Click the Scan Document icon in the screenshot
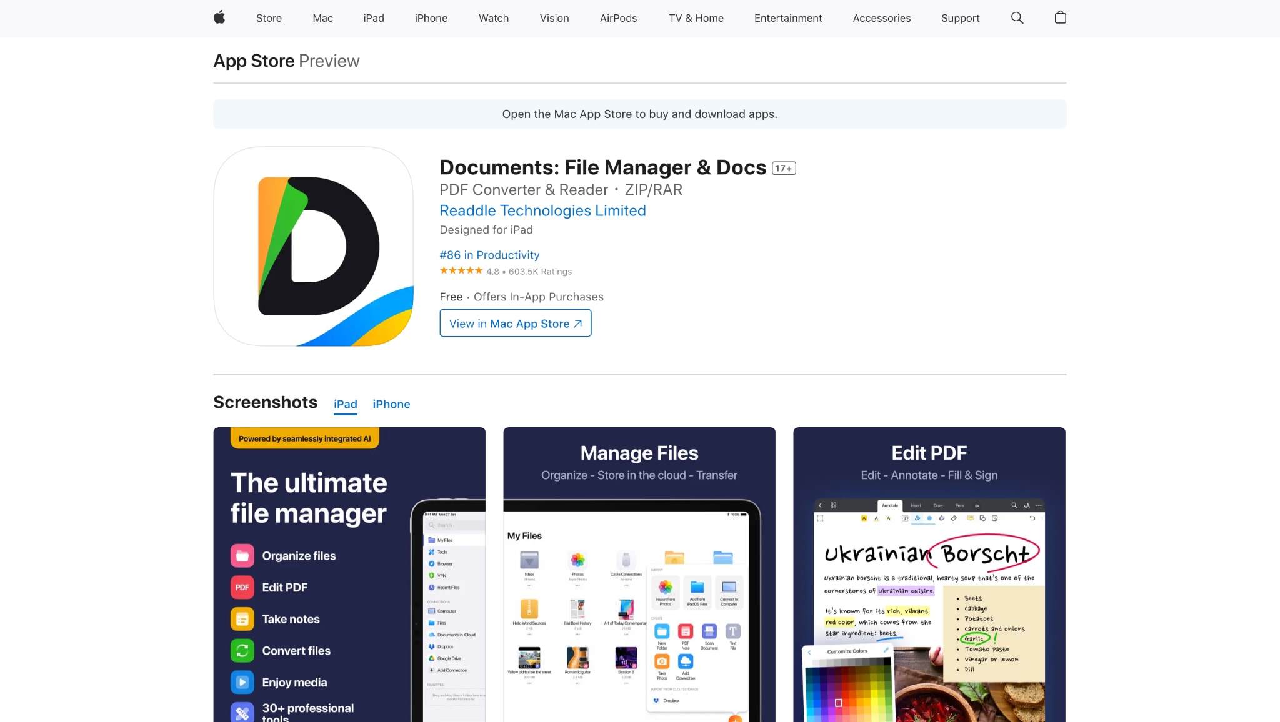The width and height of the screenshot is (1280, 722). 709,631
